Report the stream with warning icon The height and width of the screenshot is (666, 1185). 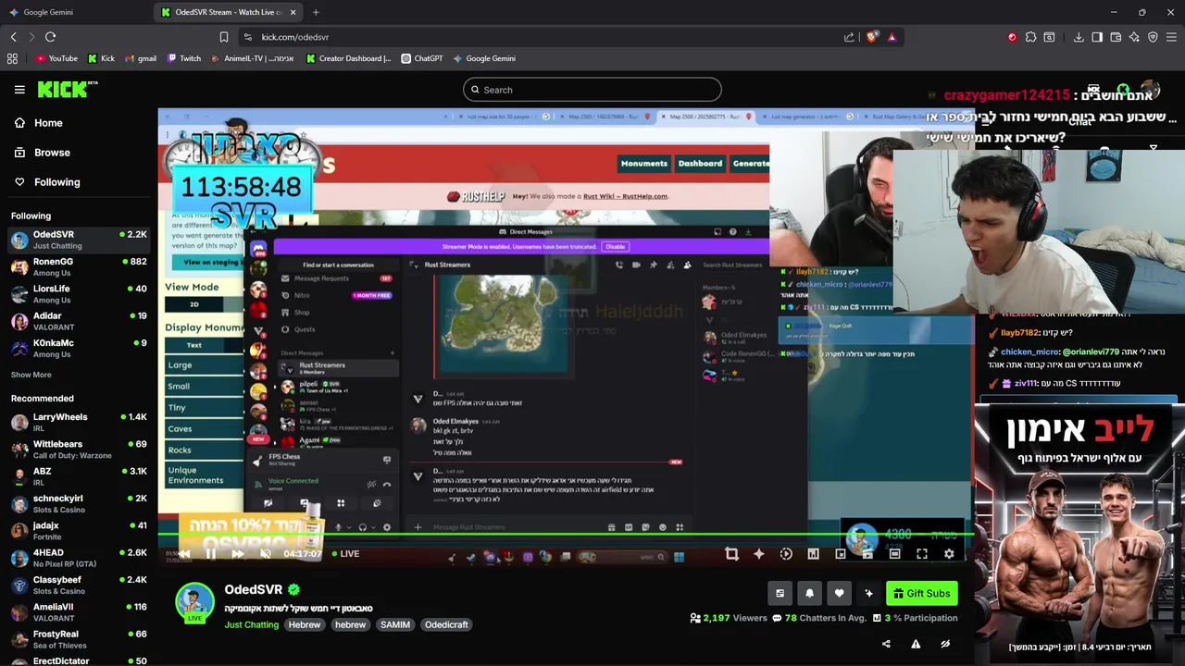[x=916, y=644]
